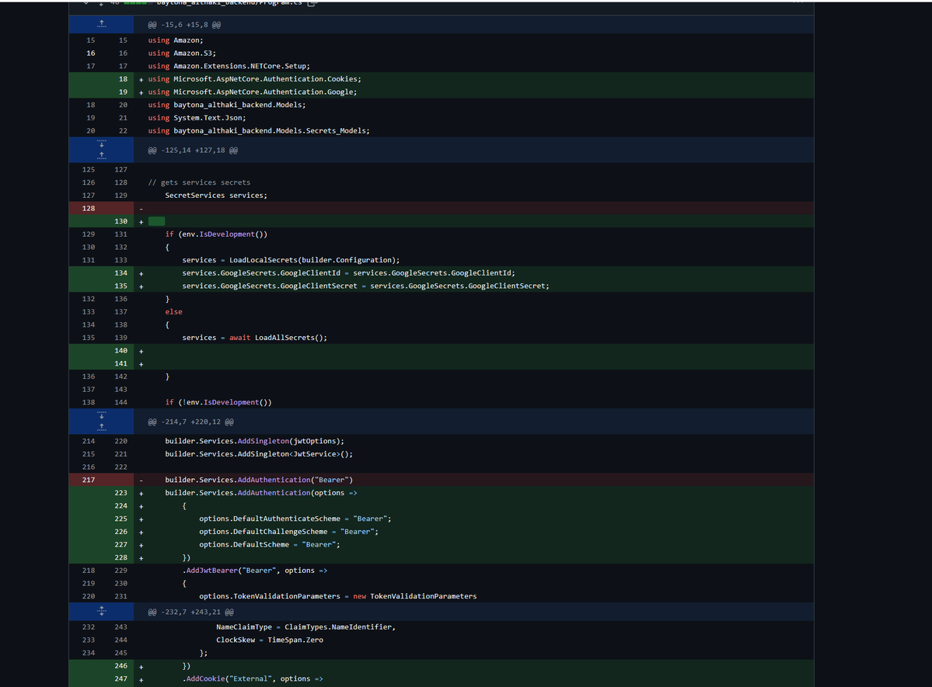The height and width of the screenshot is (687, 932).
Task: Expand all hidden lines at the -232,7 hunk
Action: [102, 612]
